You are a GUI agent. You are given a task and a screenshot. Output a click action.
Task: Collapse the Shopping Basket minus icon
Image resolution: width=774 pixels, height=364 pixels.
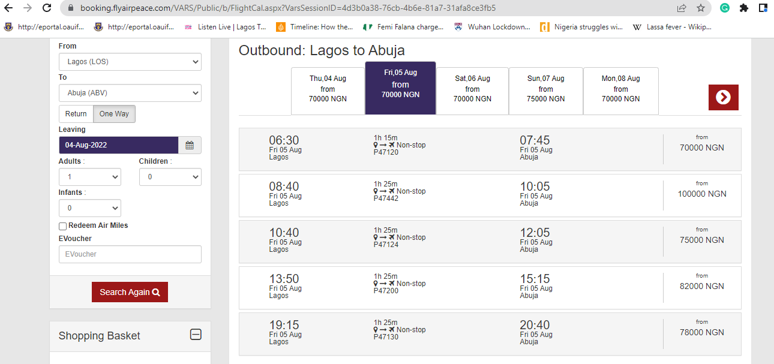coord(196,335)
